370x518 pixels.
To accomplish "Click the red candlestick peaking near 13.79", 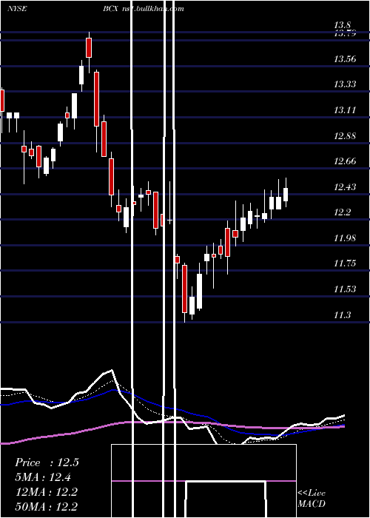I will click(89, 48).
